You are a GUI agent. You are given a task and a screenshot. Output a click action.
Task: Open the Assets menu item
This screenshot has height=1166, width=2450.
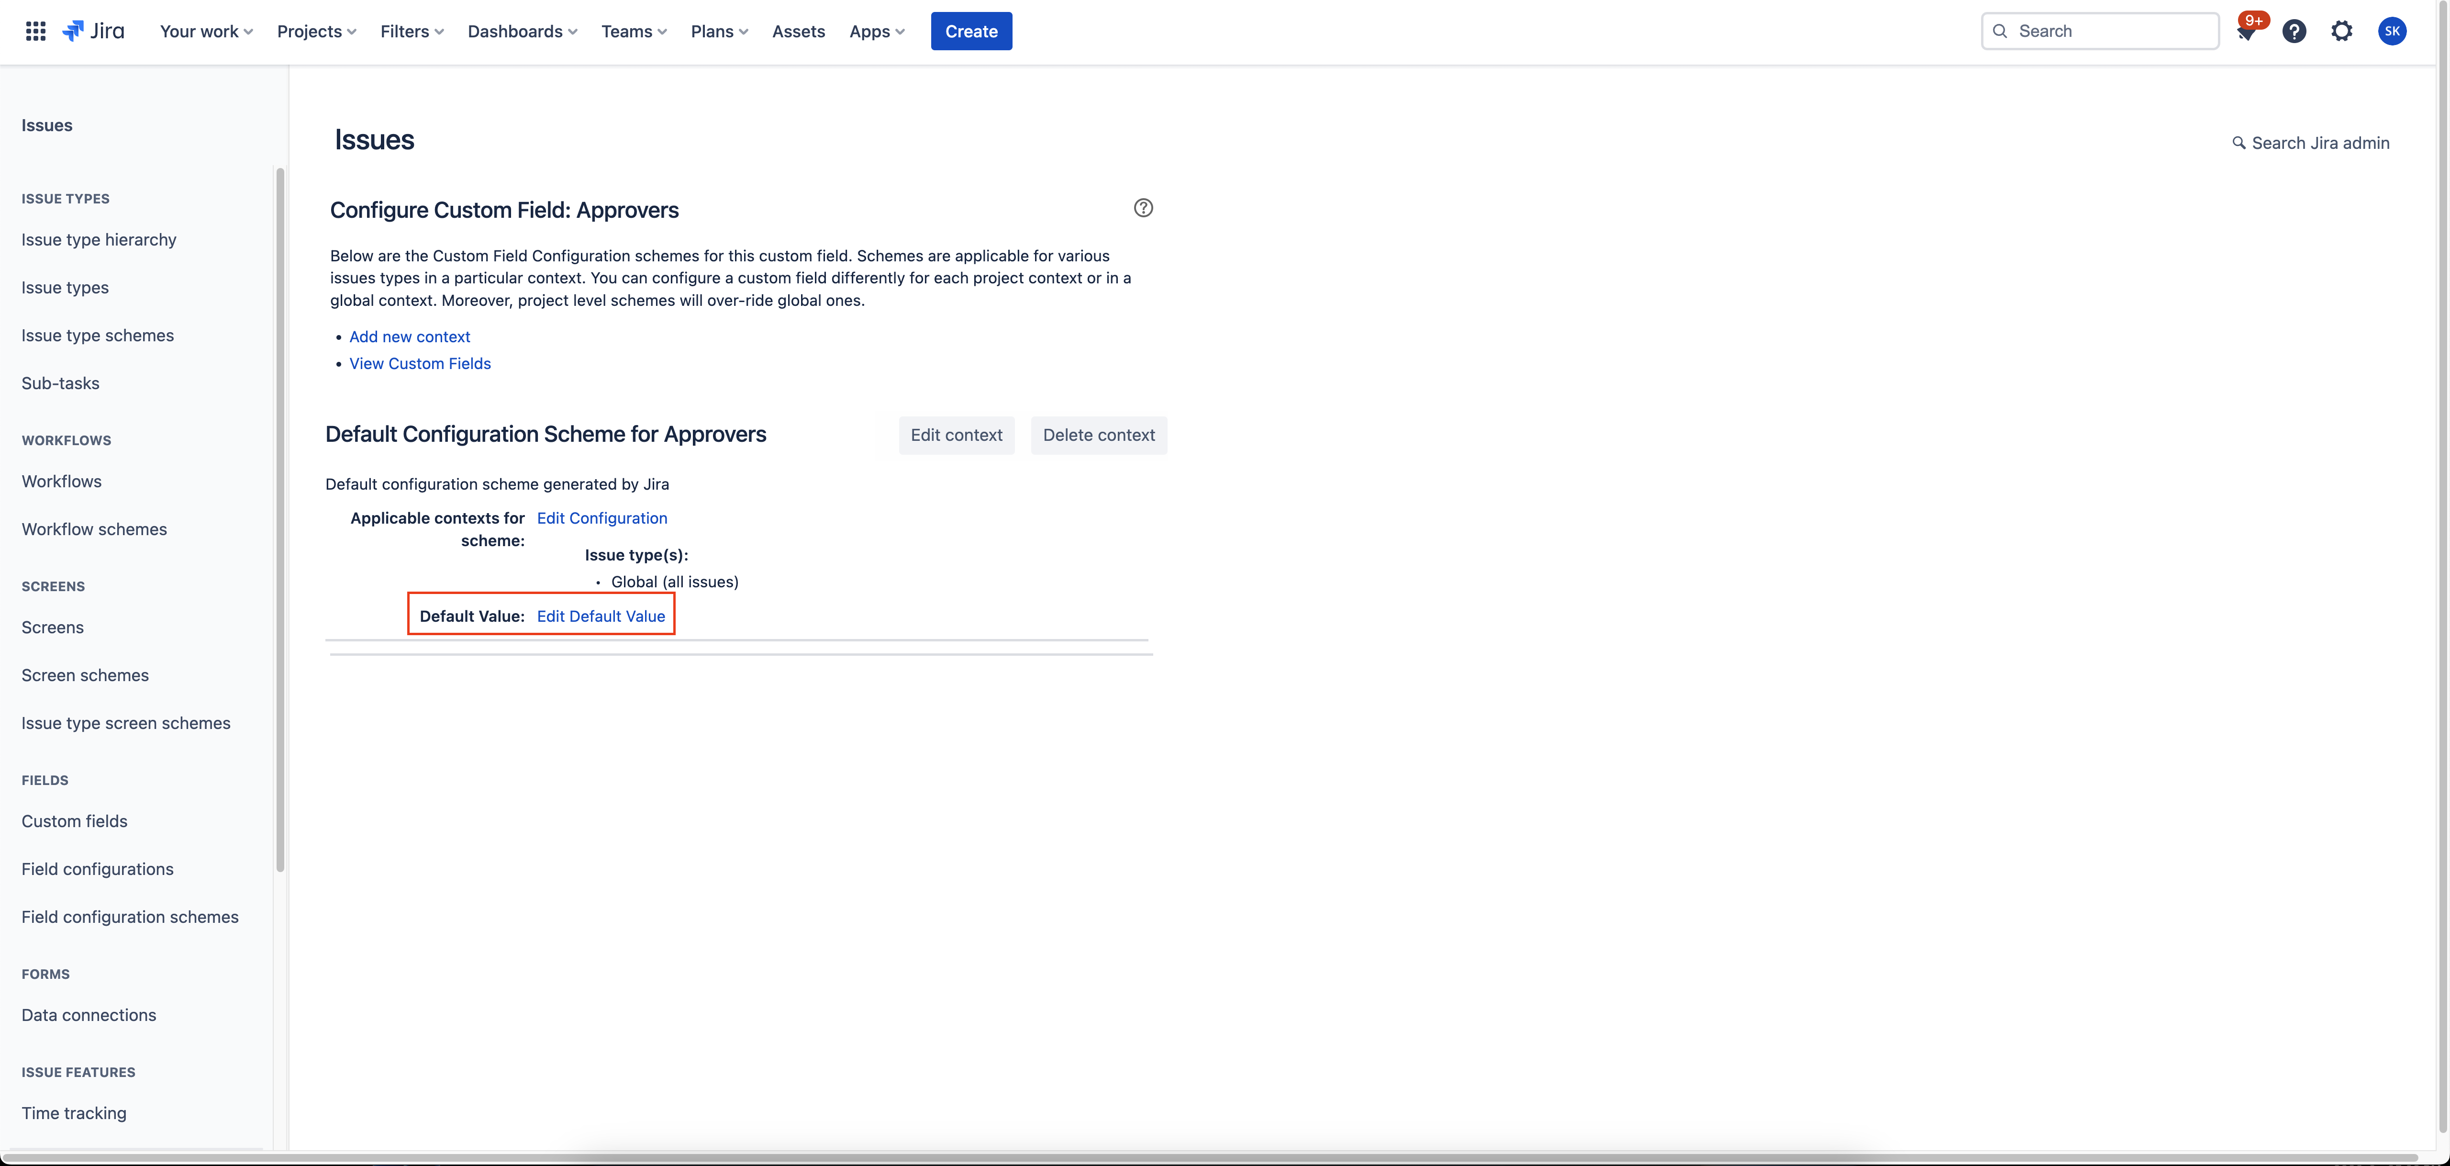click(798, 32)
